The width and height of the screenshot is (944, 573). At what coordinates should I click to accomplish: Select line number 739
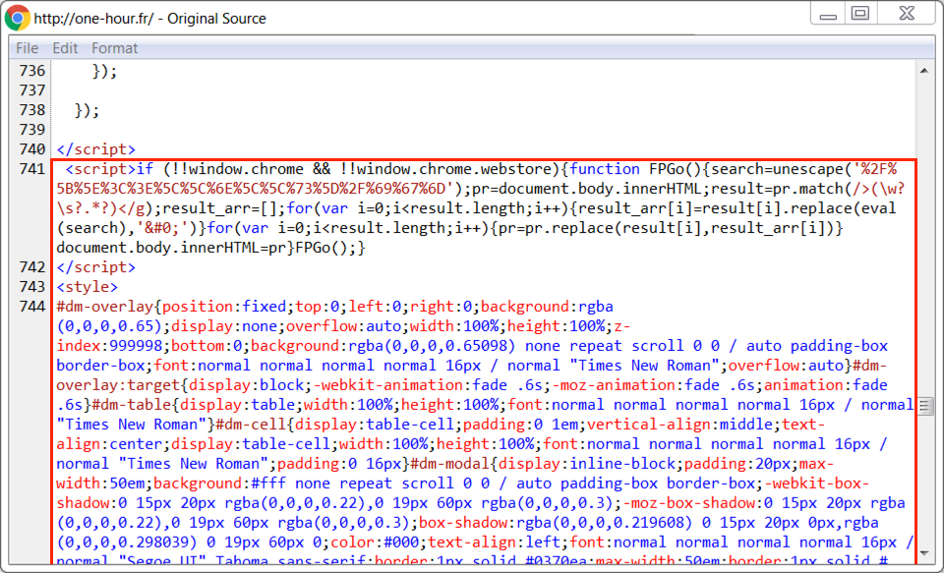click(32, 130)
